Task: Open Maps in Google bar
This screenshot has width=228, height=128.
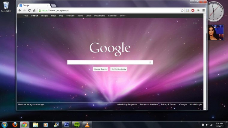Action: click(x=53, y=16)
